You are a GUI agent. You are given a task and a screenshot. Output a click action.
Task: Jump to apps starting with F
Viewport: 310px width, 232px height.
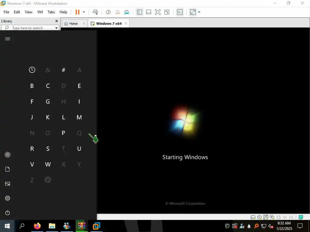click(32, 101)
